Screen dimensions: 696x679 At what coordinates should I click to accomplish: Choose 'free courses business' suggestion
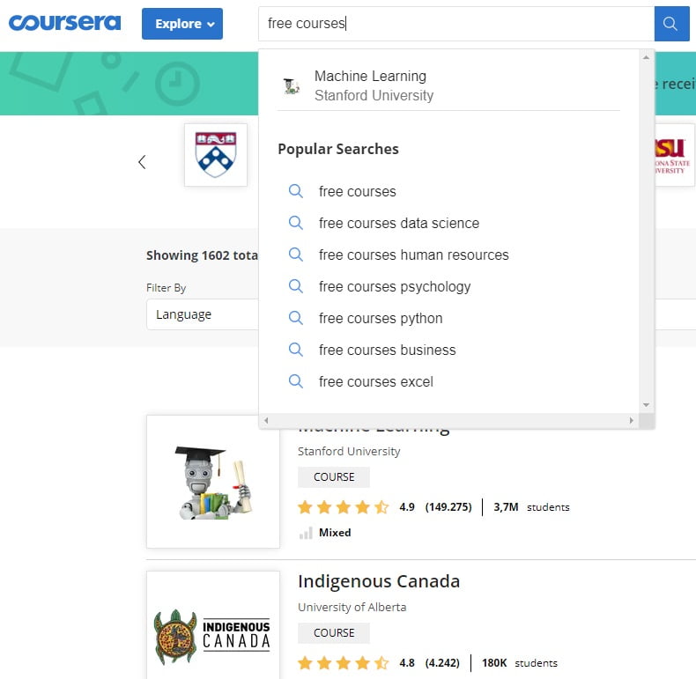(387, 351)
